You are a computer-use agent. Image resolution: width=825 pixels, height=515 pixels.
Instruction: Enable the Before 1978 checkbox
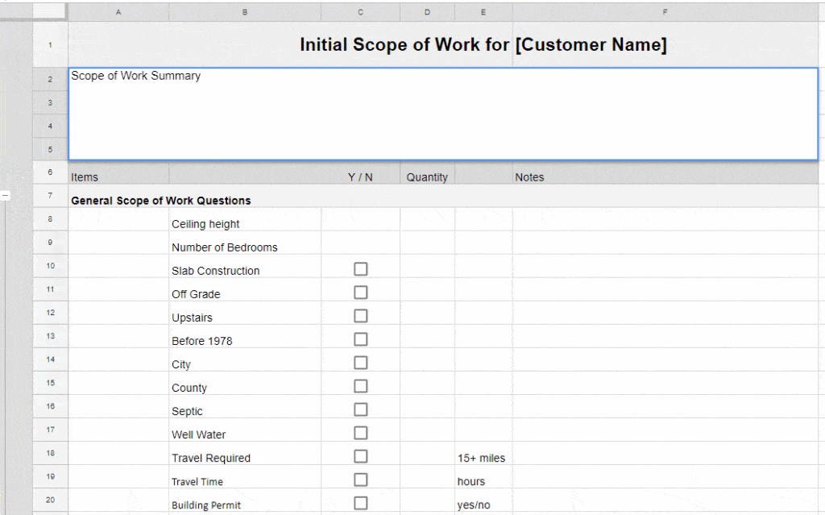tap(360, 339)
